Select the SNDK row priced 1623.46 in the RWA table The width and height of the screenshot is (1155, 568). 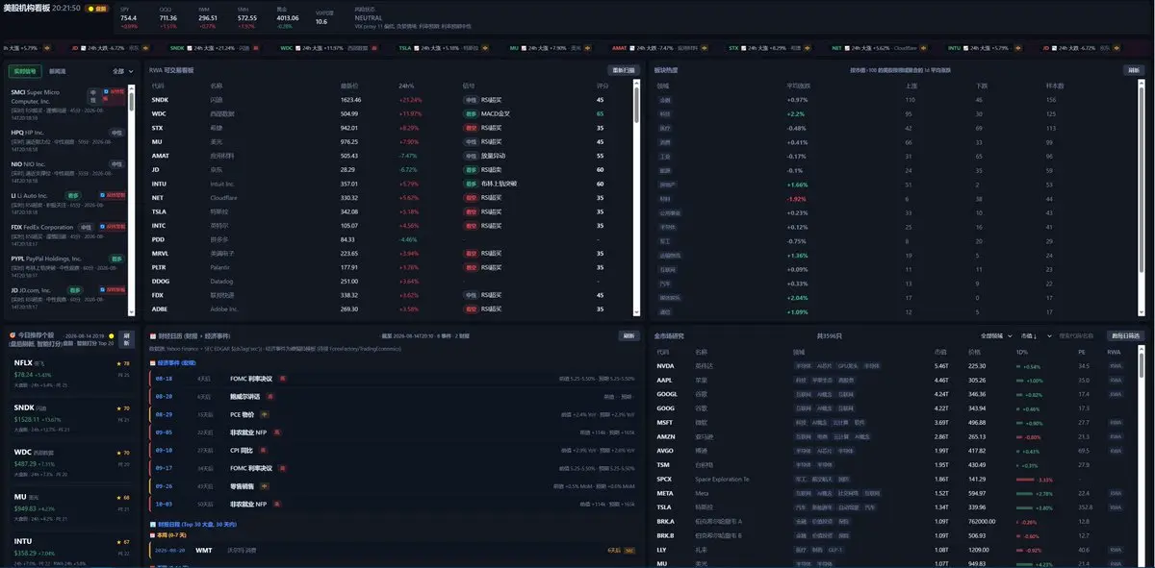coord(387,99)
